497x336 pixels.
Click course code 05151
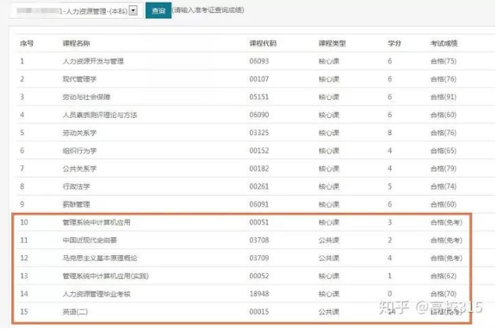click(259, 97)
